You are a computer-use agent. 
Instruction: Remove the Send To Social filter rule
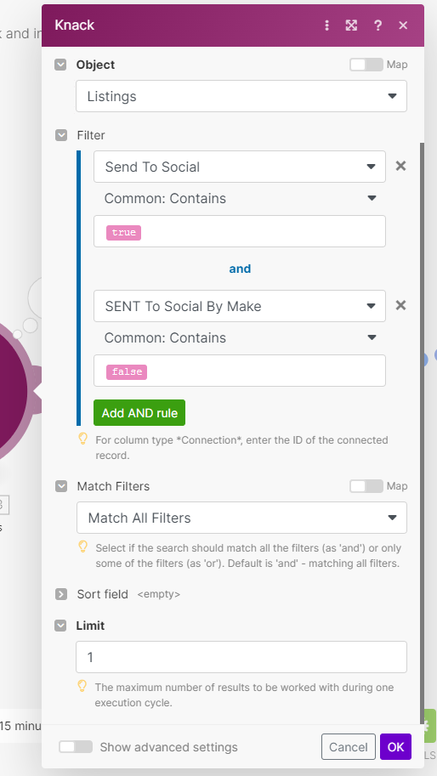point(401,166)
